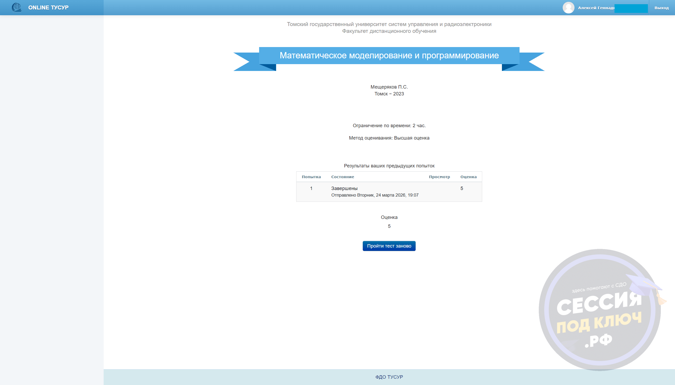The height and width of the screenshot is (385, 675).
Task: Click the Попытка column header
Action: coord(311,177)
